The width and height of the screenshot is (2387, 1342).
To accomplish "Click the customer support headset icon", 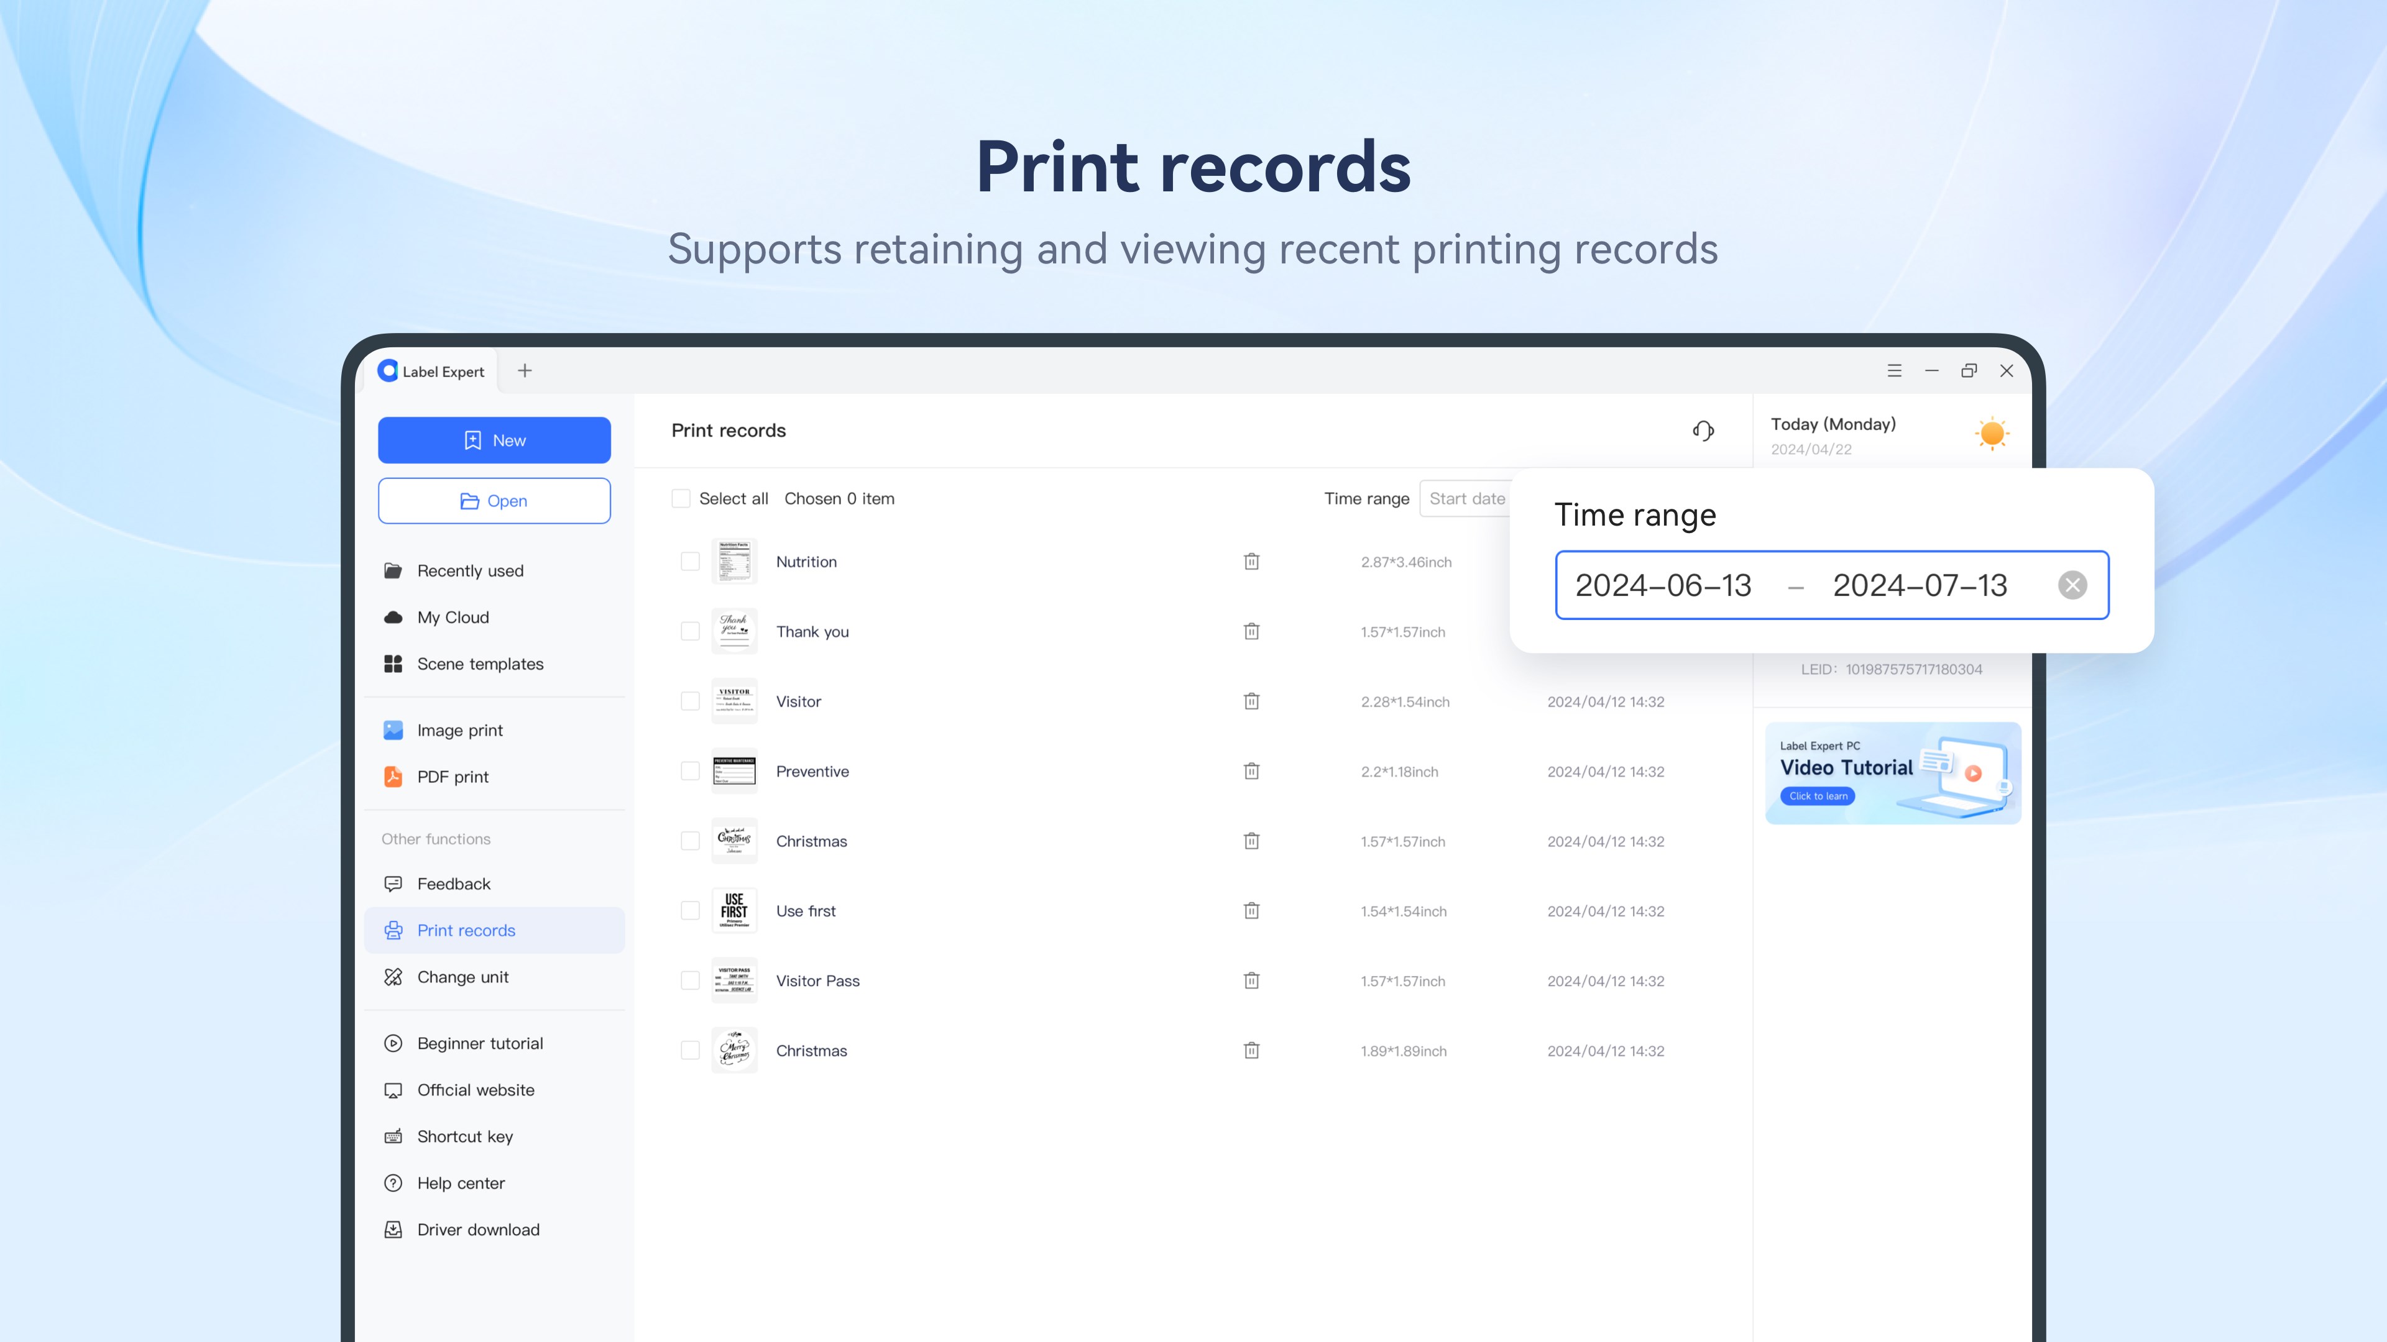I will (x=1703, y=431).
